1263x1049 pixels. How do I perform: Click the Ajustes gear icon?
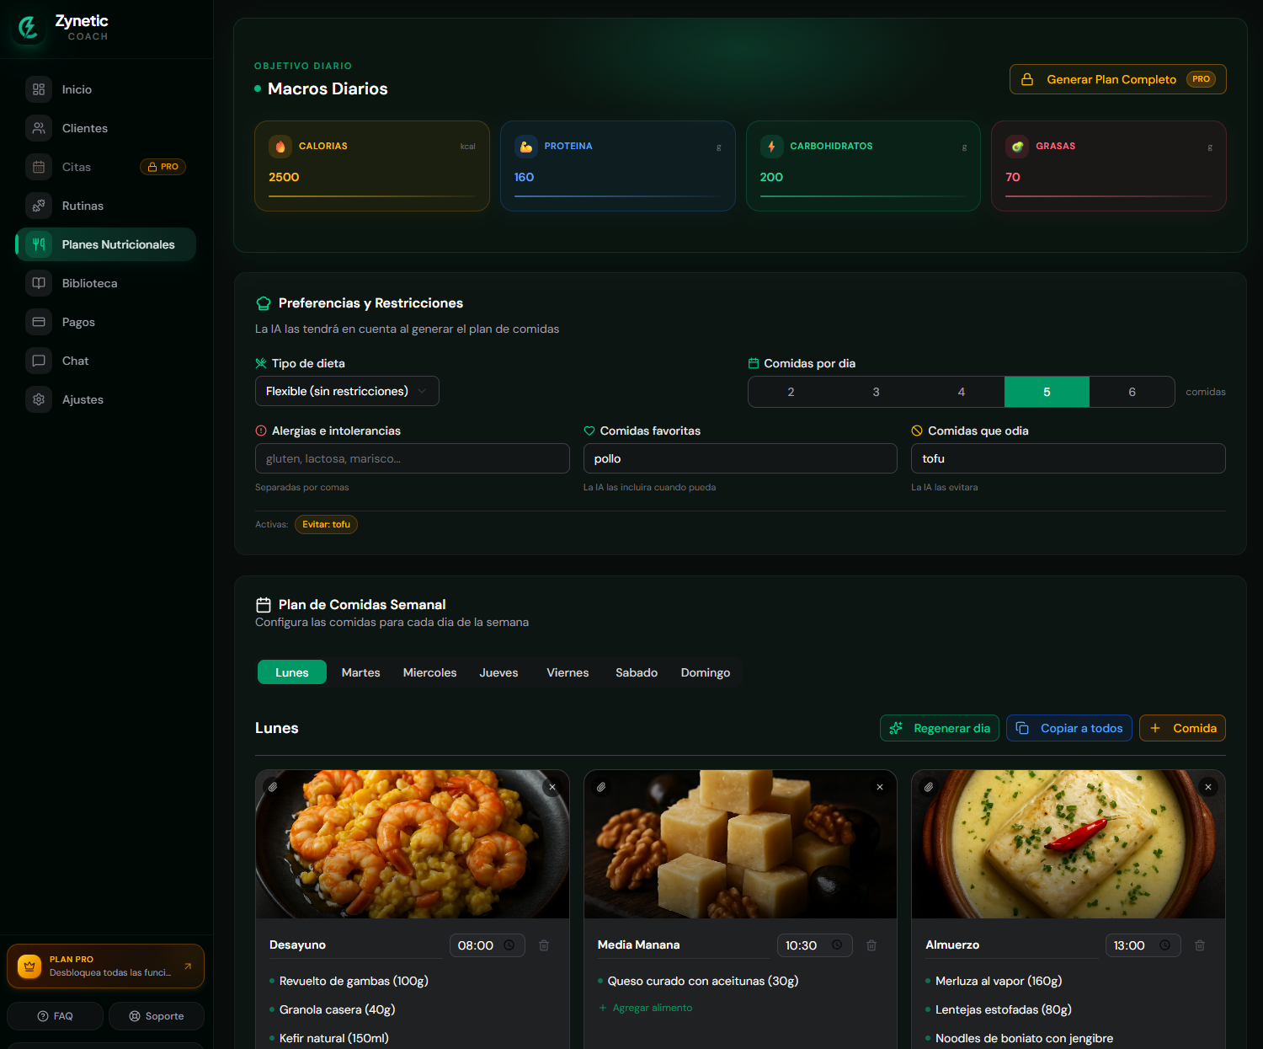[39, 399]
